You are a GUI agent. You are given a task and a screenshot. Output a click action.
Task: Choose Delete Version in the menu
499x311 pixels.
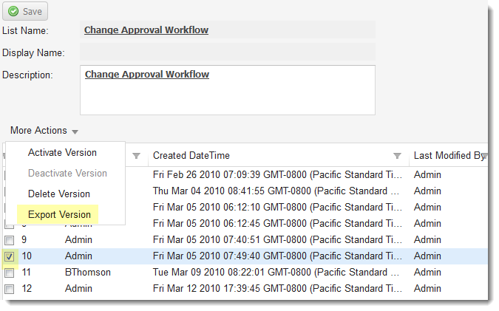(59, 194)
